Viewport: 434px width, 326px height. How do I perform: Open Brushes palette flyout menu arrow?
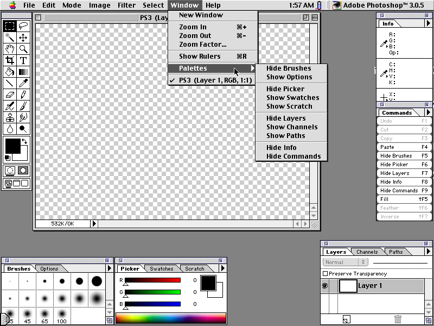click(x=110, y=268)
